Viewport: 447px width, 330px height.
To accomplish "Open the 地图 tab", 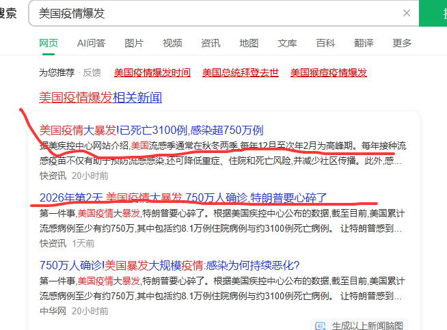I will 249,43.
